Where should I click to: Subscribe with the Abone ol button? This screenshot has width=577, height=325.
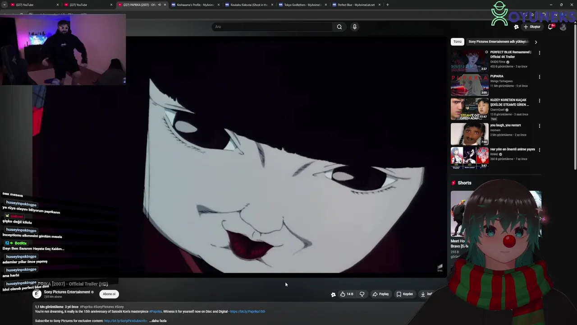click(x=109, y=294)
